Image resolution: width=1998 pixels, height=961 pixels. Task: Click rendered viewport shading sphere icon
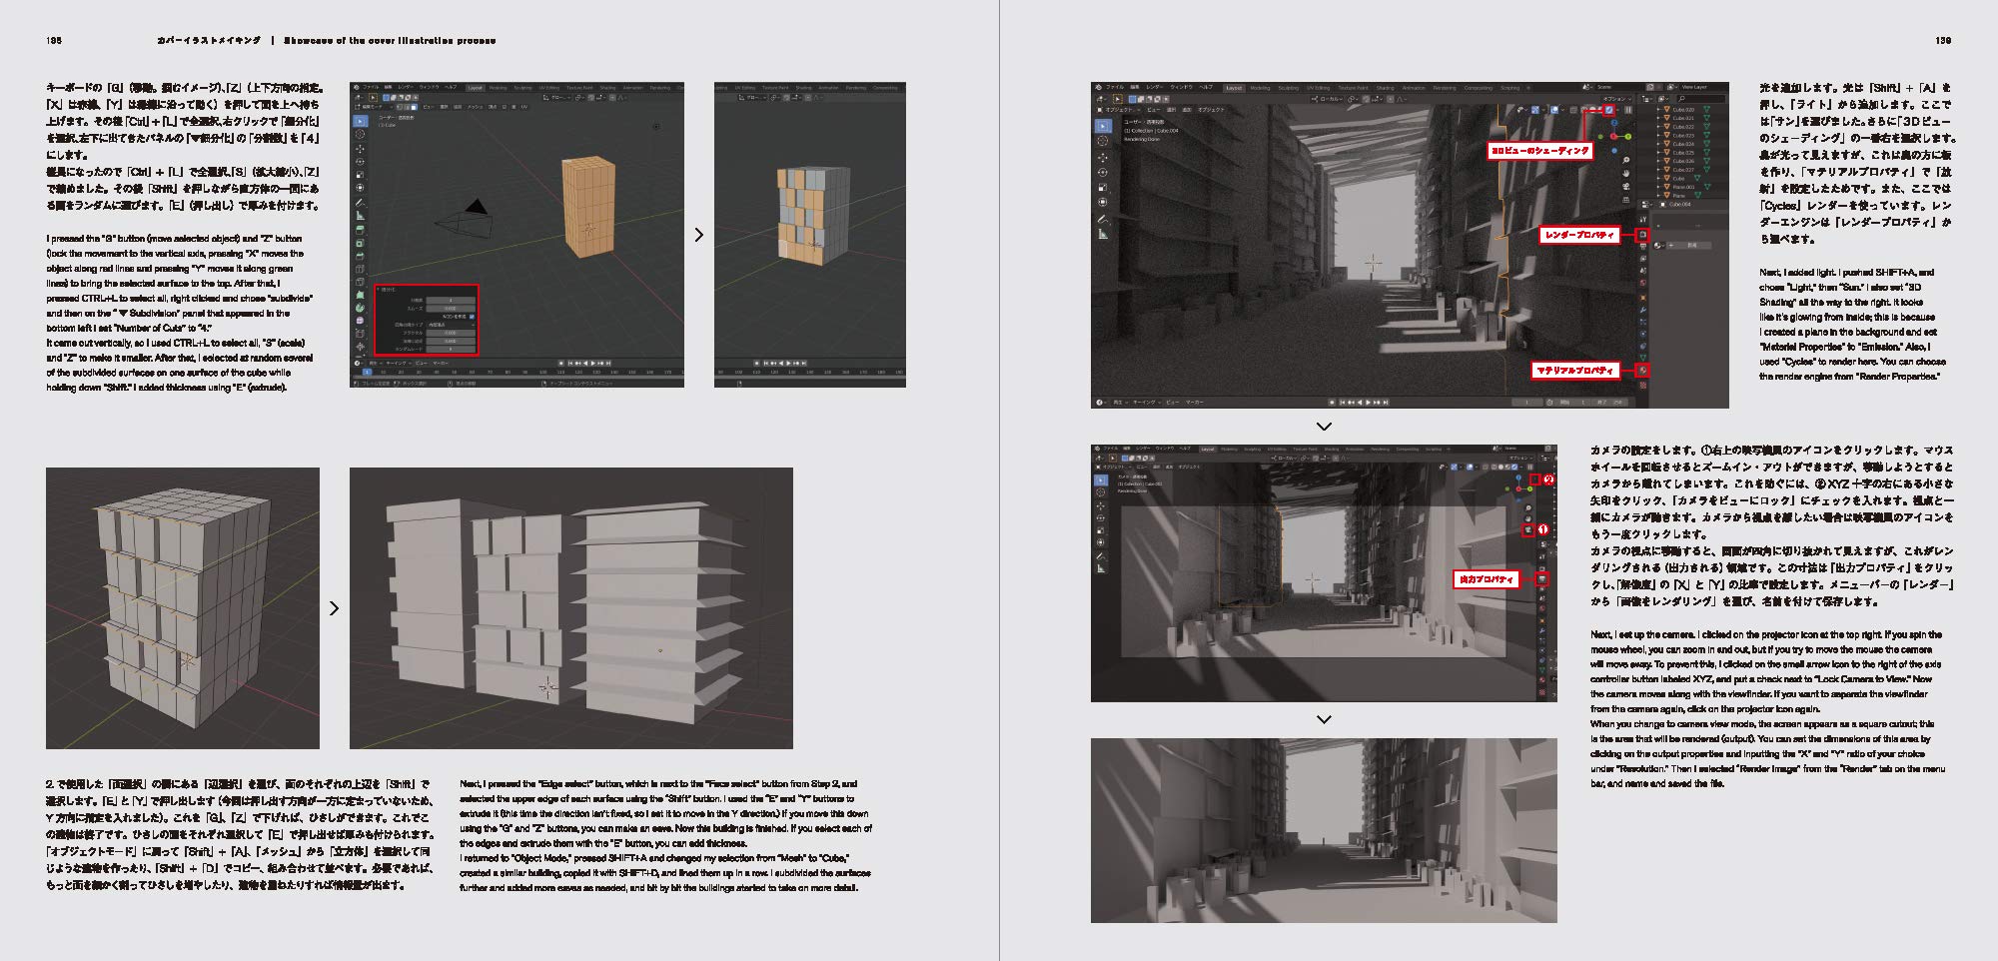click(x=1607, y=110)
